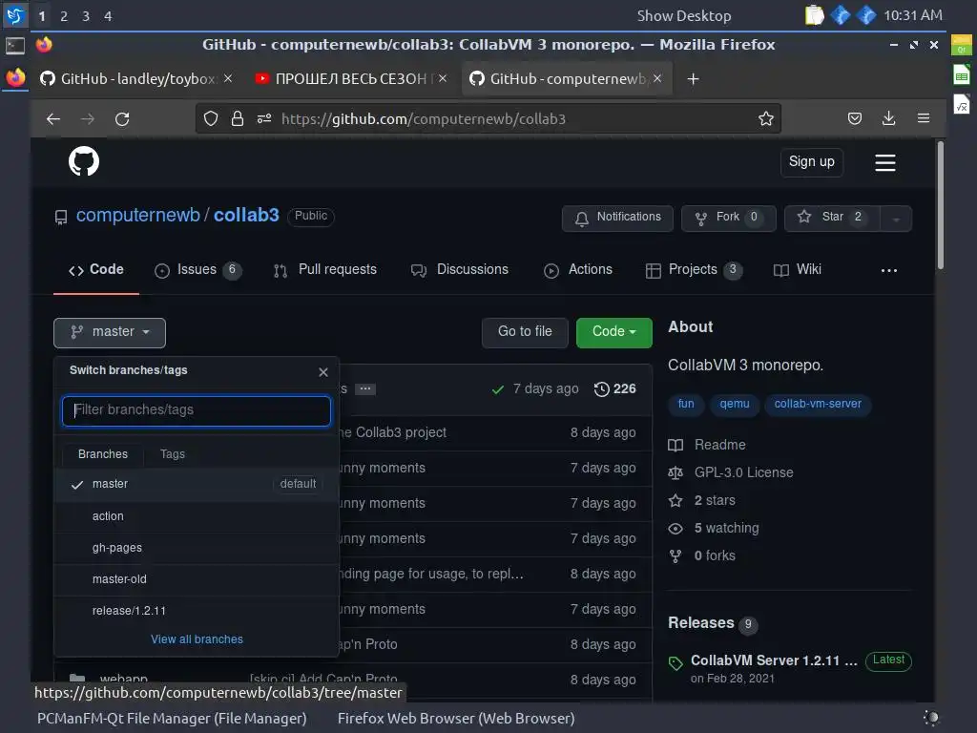Click the site security padlock icon
The image size is (977, 733).
238,118
